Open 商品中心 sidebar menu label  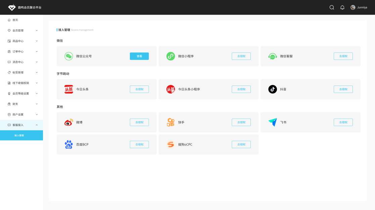click(x=18, y=41)
